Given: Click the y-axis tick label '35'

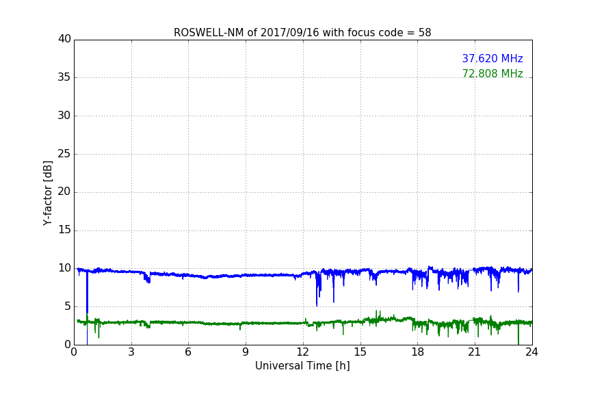Looking at the screenshot, I should pyautogui.click(x=64, y=77).
